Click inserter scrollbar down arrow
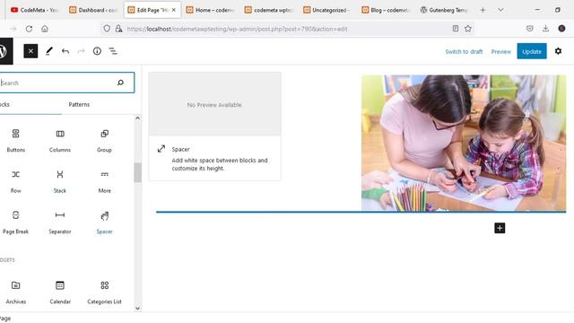Viewport: 574px width, 323px height. (137, 309)
